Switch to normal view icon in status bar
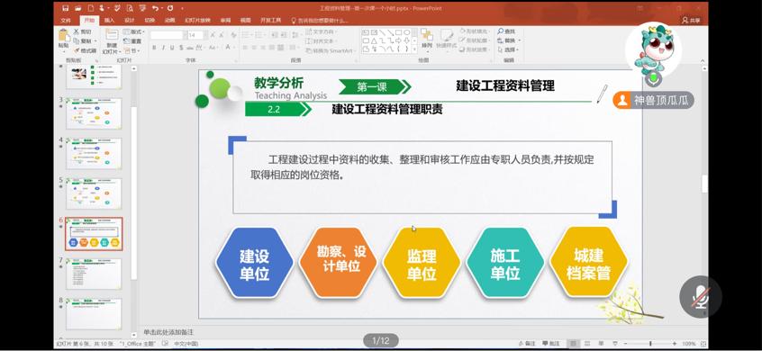The width and height of the screenshot is (762, 351). coord(574,343)
